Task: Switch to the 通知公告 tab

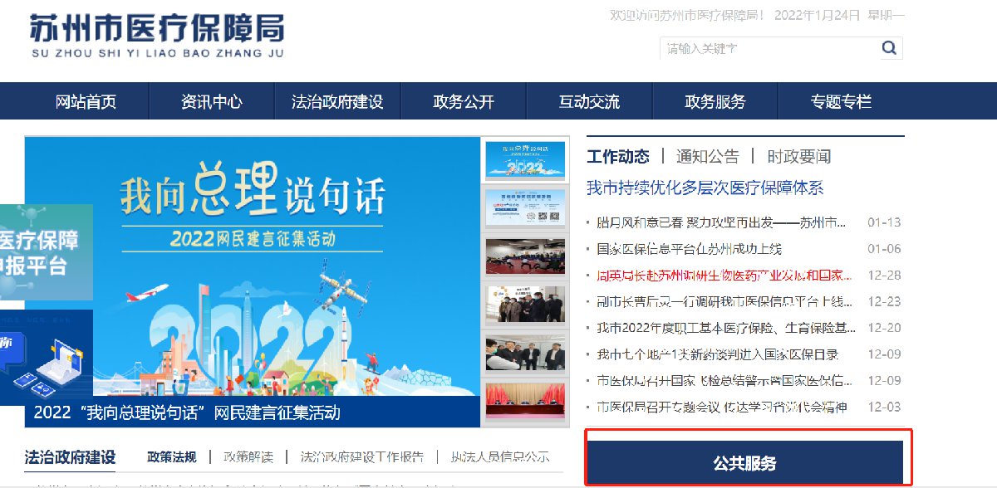Action: [707, 156]
